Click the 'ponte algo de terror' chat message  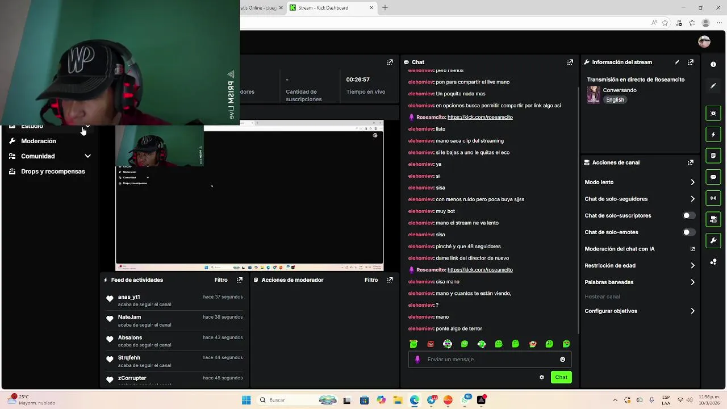point(459,329)
